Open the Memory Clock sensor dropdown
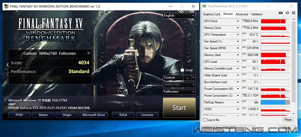The image size is (301, 137). pyautogui.click(x=238, y=28)
